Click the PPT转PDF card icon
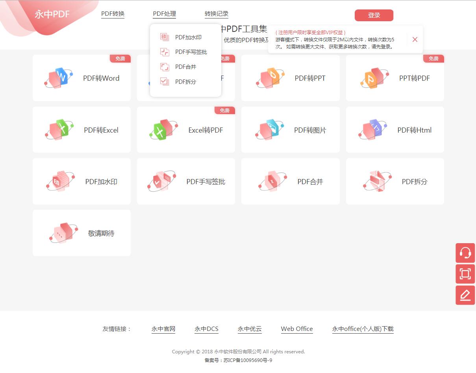The height and width of the screenshot is (373, 476). [x=374, y=78]
